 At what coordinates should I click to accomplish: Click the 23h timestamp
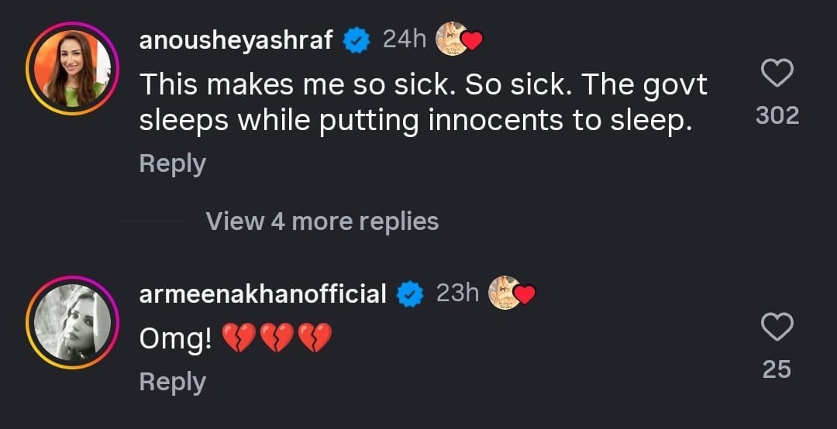[457, 293]
